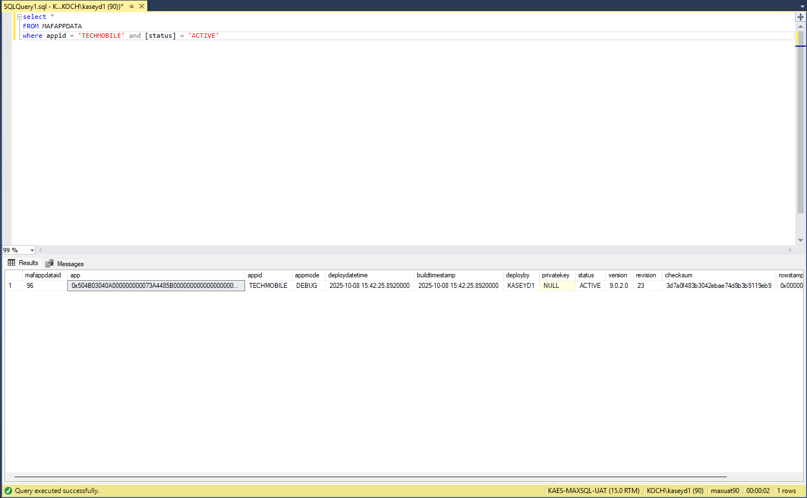Viewport: 807px width, 498px height.
Task: Click the NULL privatekey cell
Action: point(557,286)
